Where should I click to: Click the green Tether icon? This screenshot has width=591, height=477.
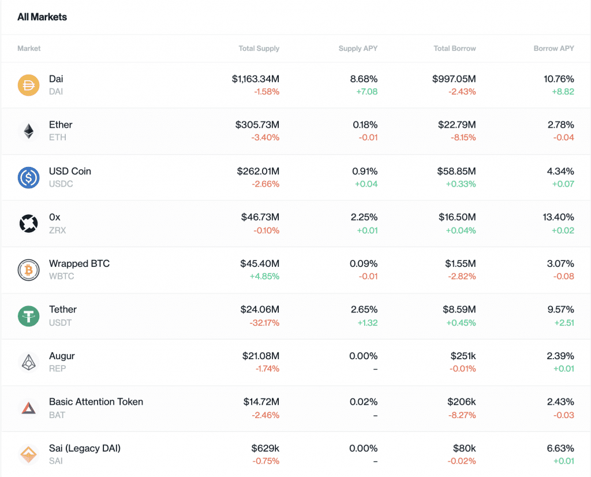pos(28,316)
